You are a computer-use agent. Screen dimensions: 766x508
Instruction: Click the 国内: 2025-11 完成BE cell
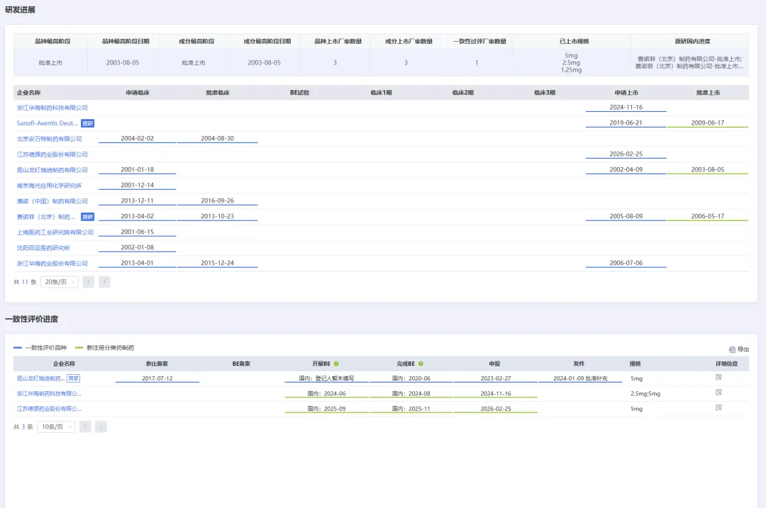pyautogui.click(x=411, y=408)
